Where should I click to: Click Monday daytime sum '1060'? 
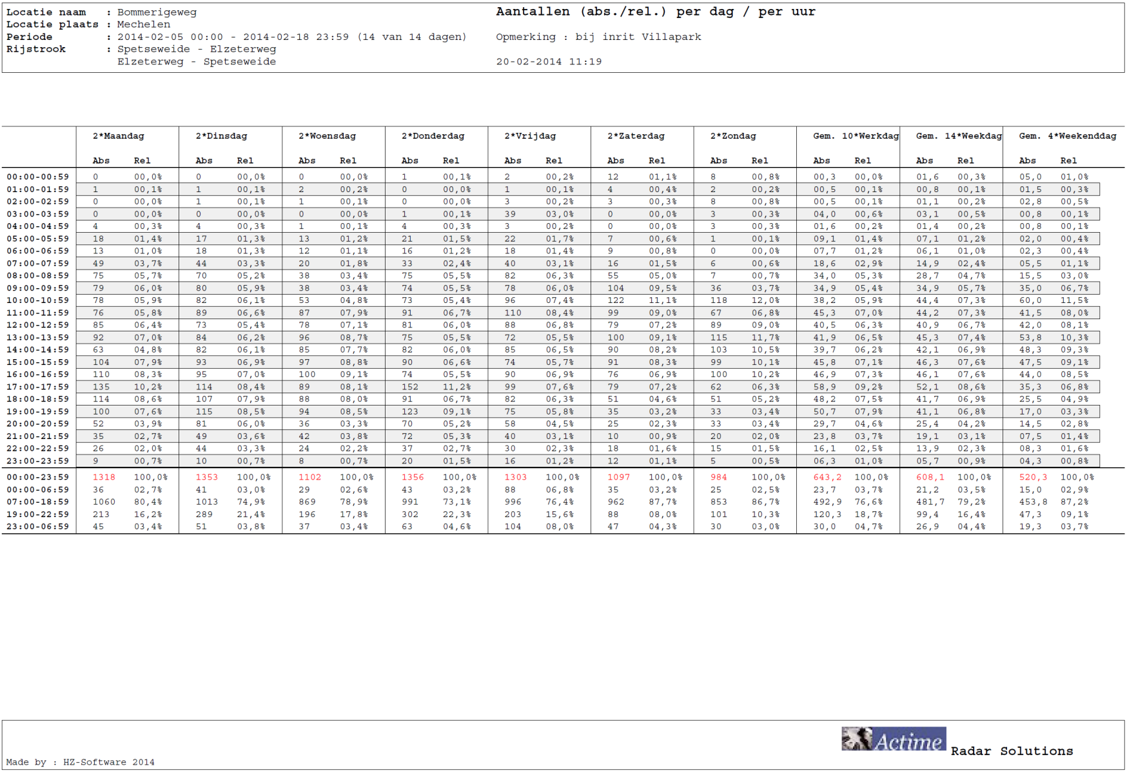tap(104, 502)
